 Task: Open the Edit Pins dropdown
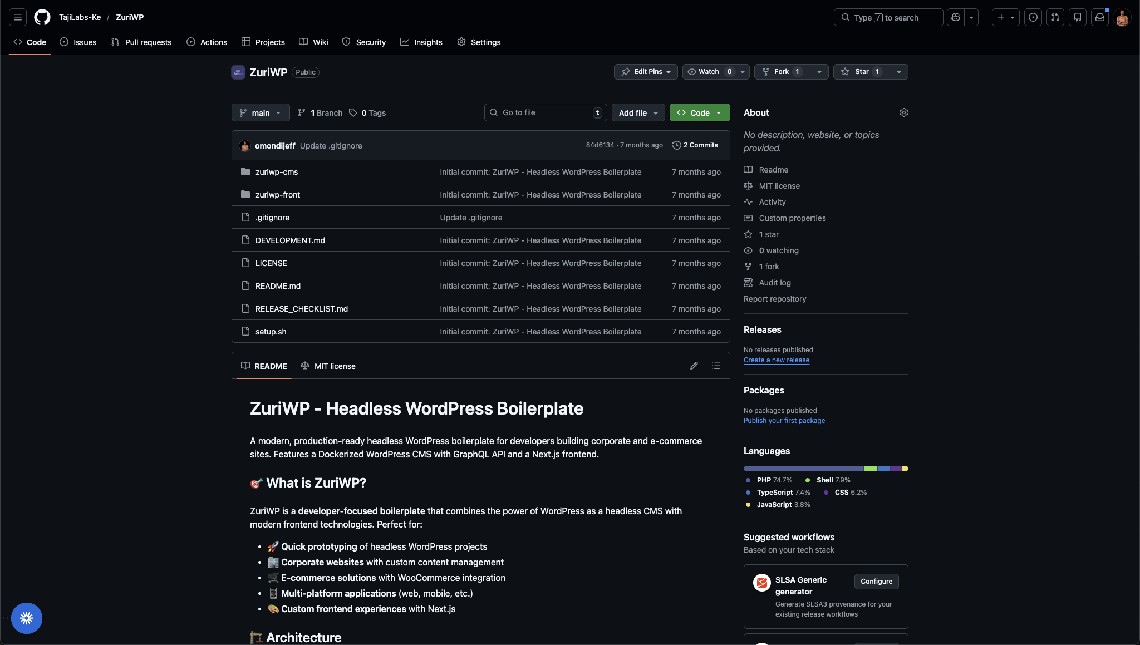[646, 72]
